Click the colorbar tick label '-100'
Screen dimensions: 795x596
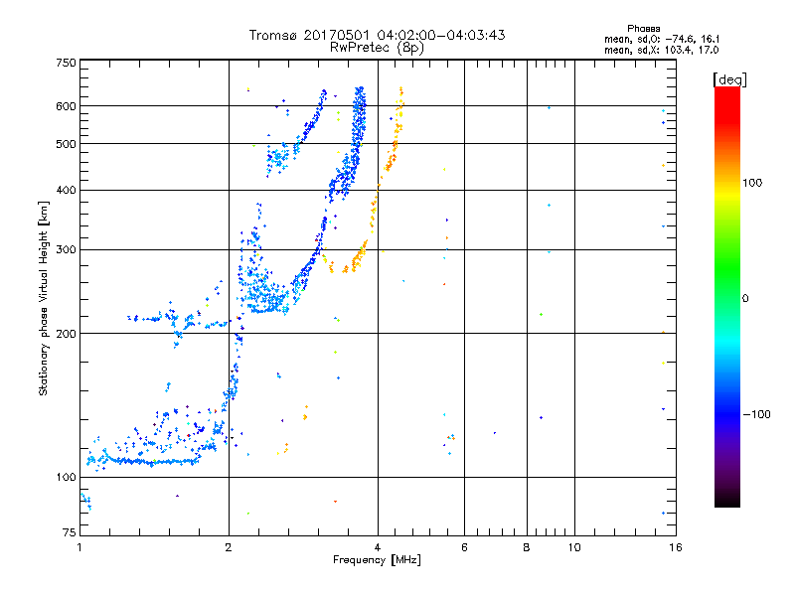pyautogui.click(x=756, y=414)
